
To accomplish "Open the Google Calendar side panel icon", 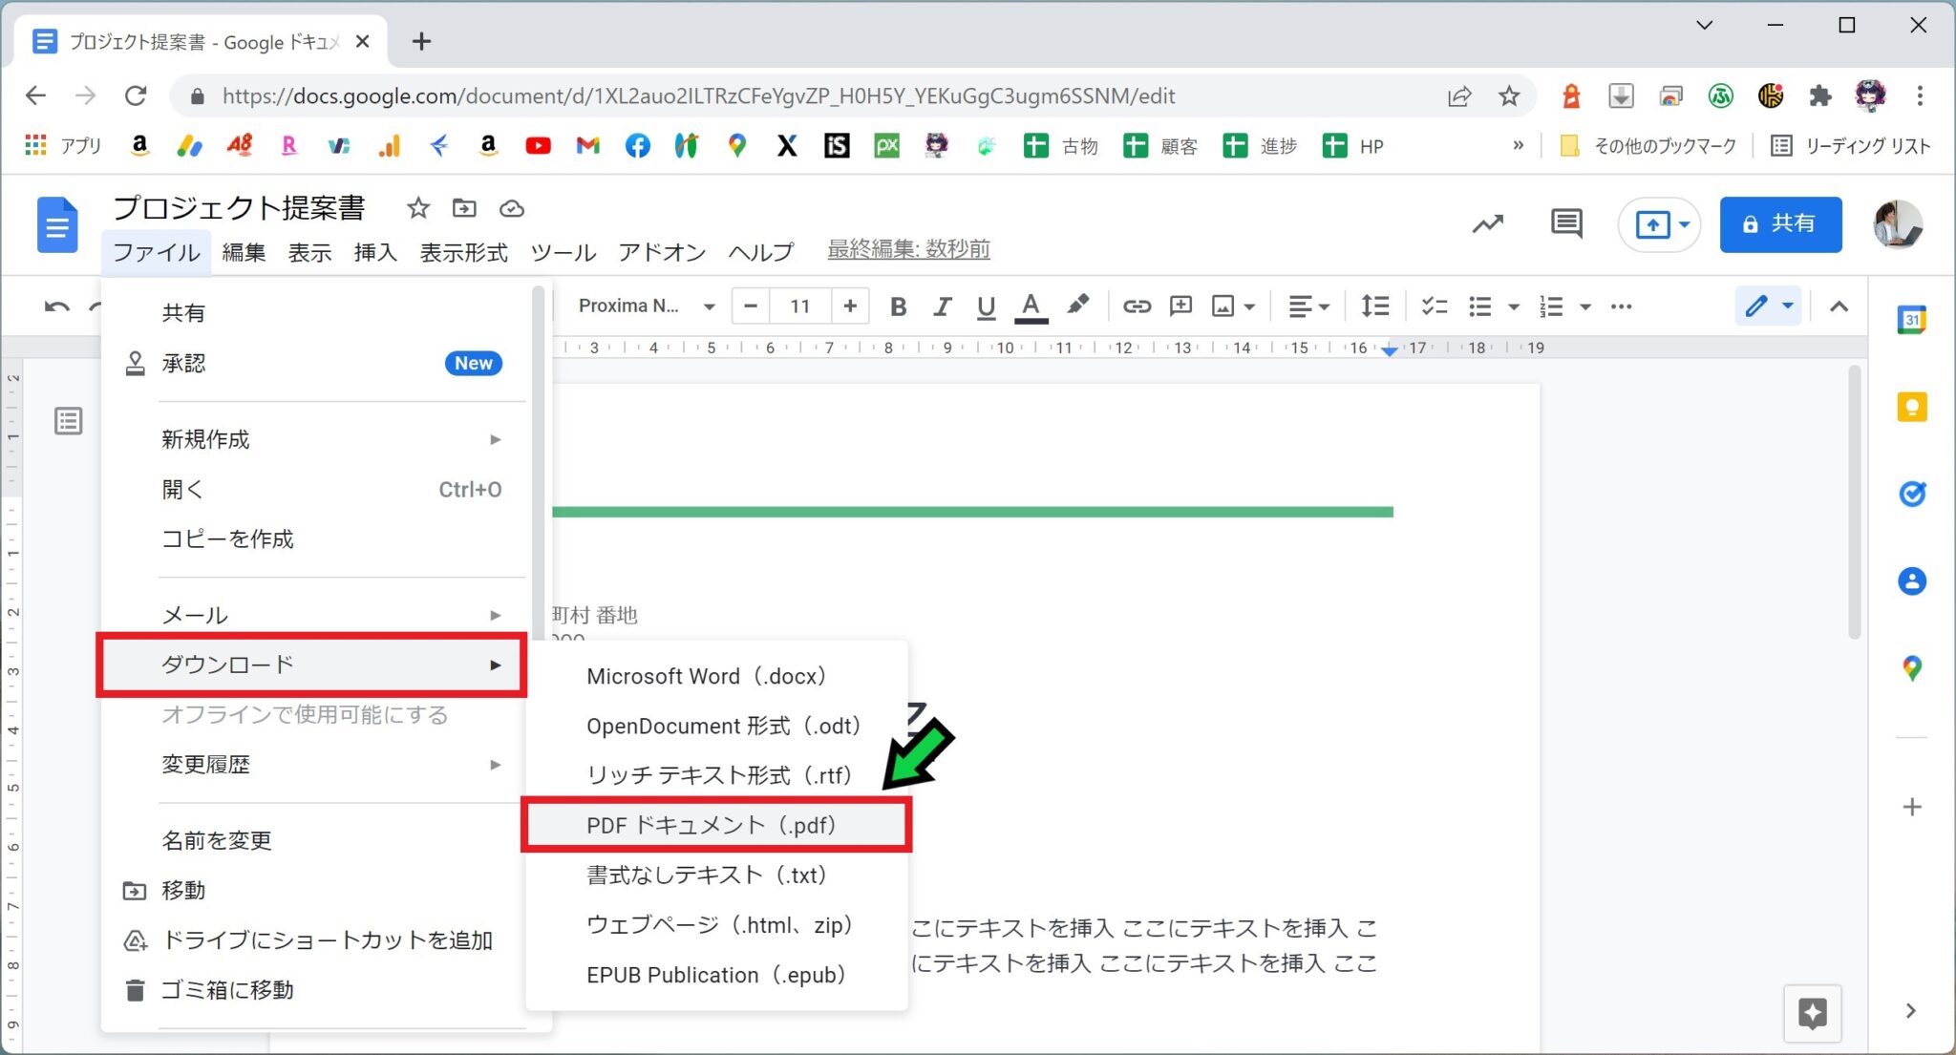I will coord(1911,320).
